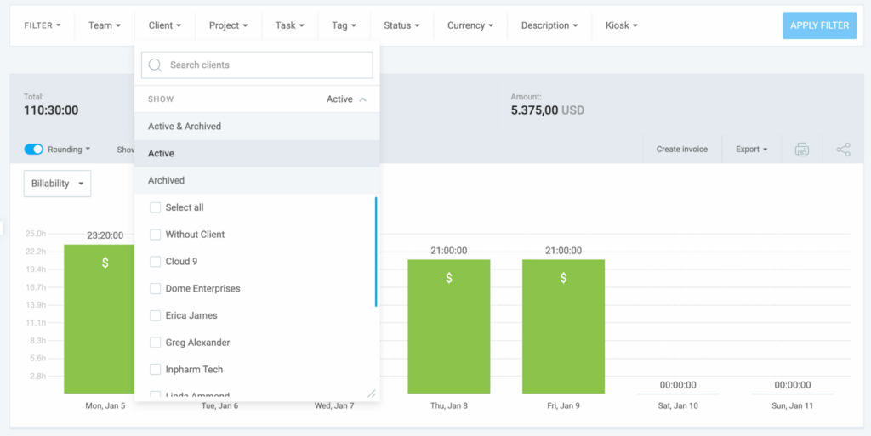Open the Billability dropdown
The width and height of the screenshot is (871, 436).
click(x=57, y=184)
